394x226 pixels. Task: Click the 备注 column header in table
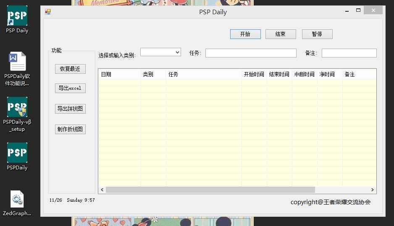click(x=359, y=74)
